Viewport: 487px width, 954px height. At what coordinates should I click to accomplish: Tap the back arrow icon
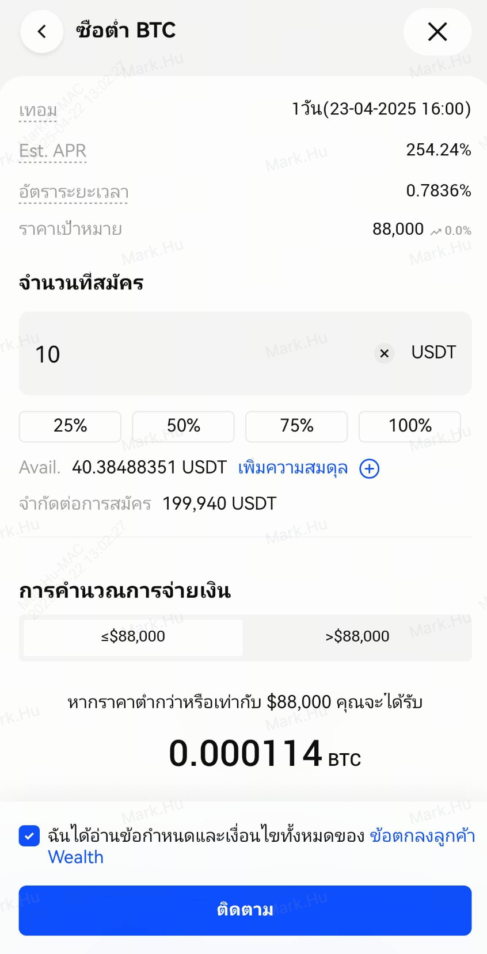41,32
